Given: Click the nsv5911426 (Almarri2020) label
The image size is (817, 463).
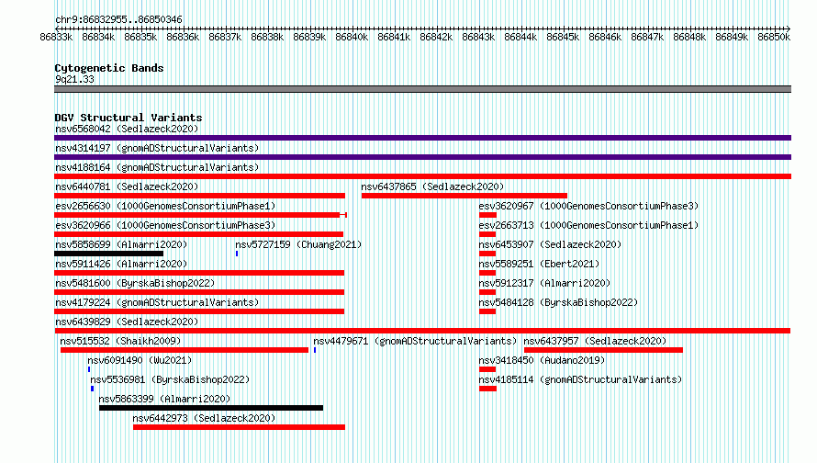Looking at the screenshot, I should click(x=121, y=264).
